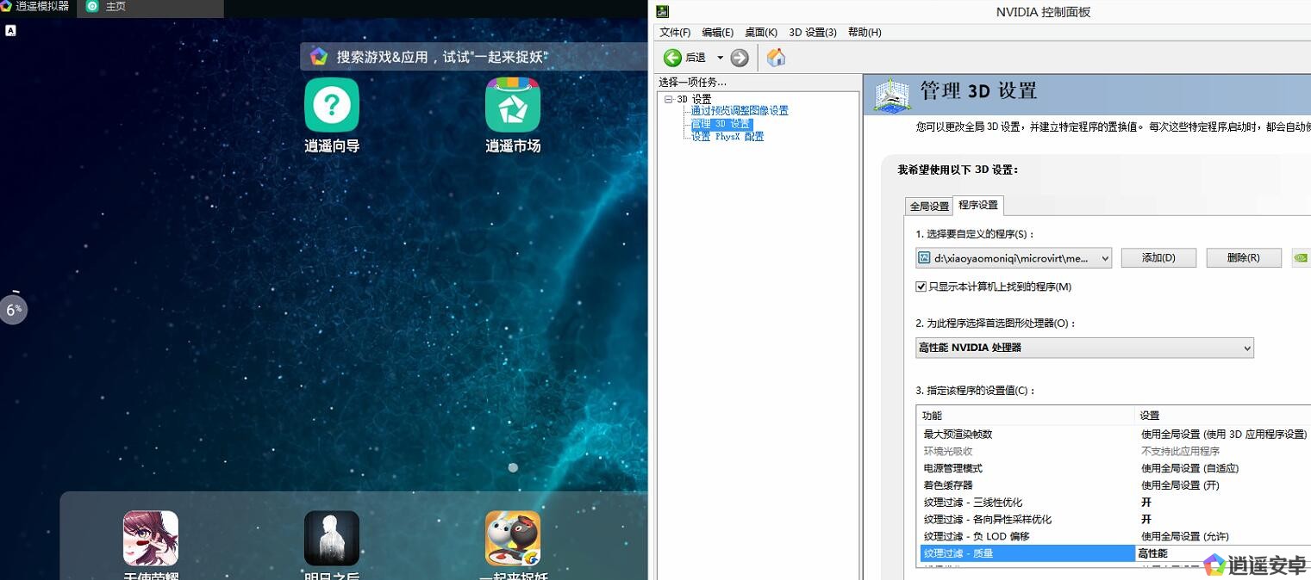Open the 3D 设置(3) menu
This screenshot has height=580, width=1311.
(812, 33)
